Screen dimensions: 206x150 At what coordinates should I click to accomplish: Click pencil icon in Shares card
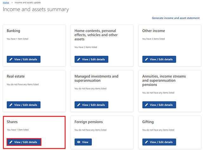coord(11,142)
